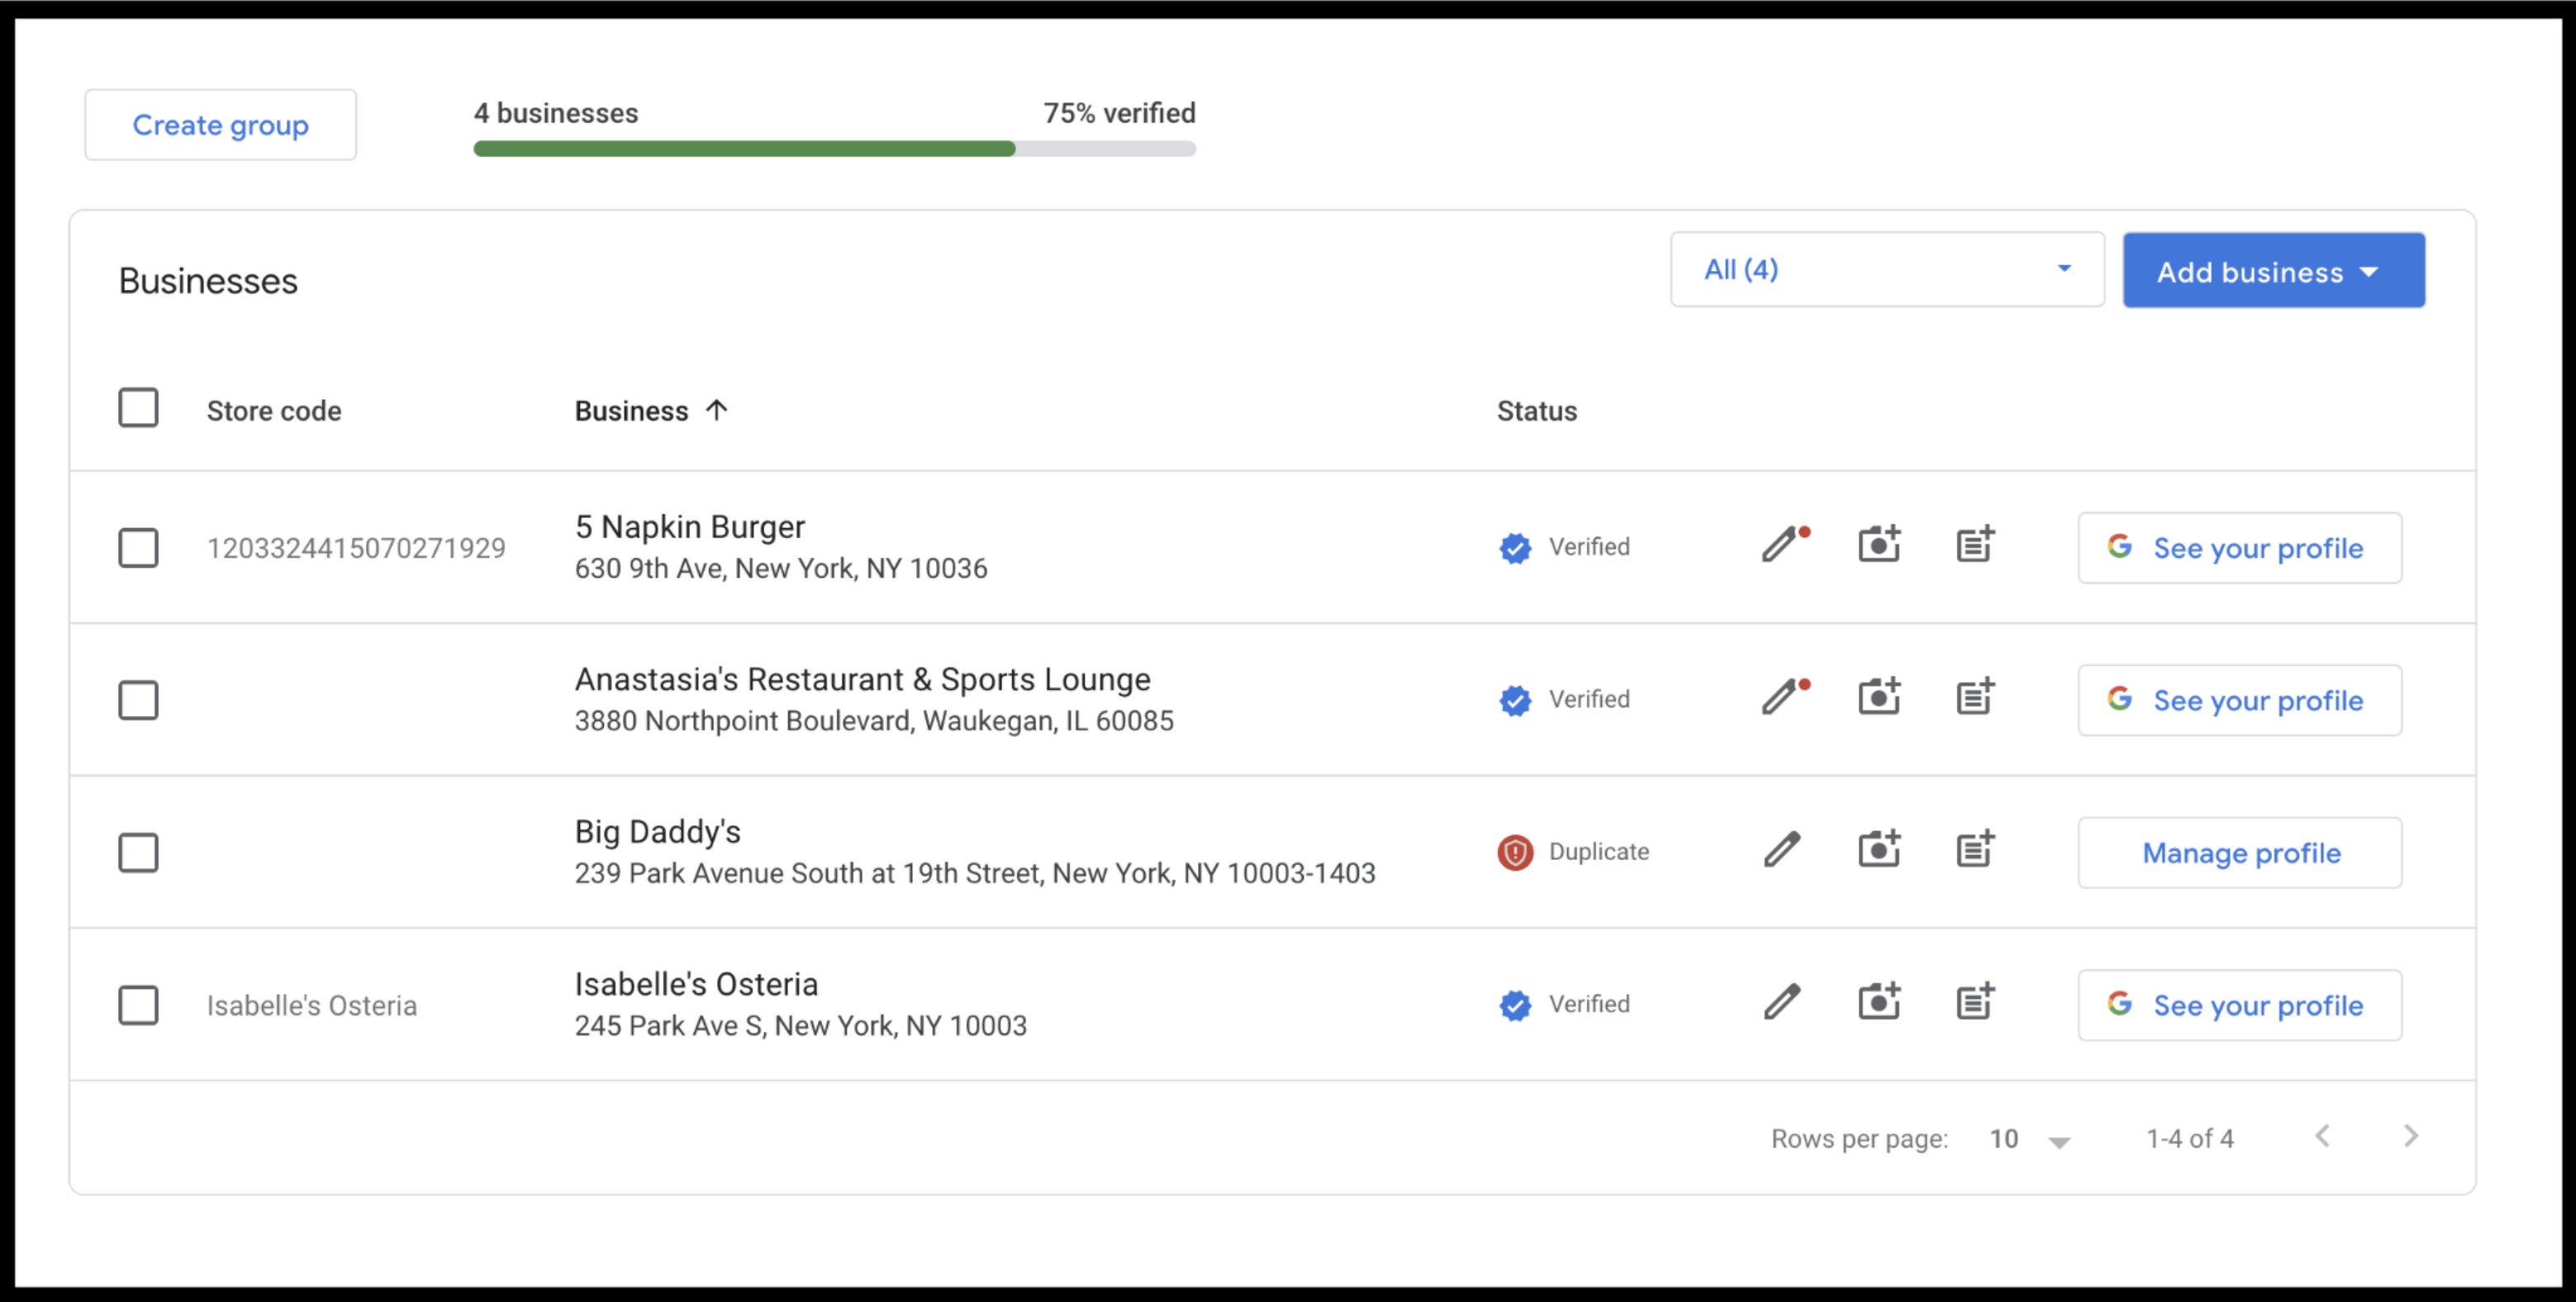Add photo for Big Daddy's
Screen dimensions: 2576x1302
click(1879, 851)
